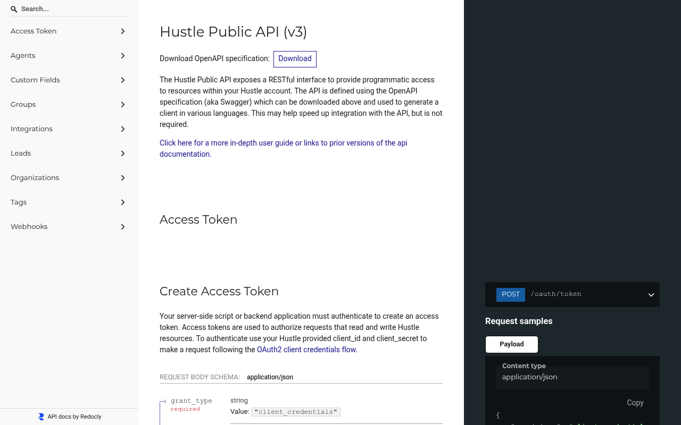Viewport: 681px width, 425px height.
Task: Copy the request sample payload
Action: [635, 403]
